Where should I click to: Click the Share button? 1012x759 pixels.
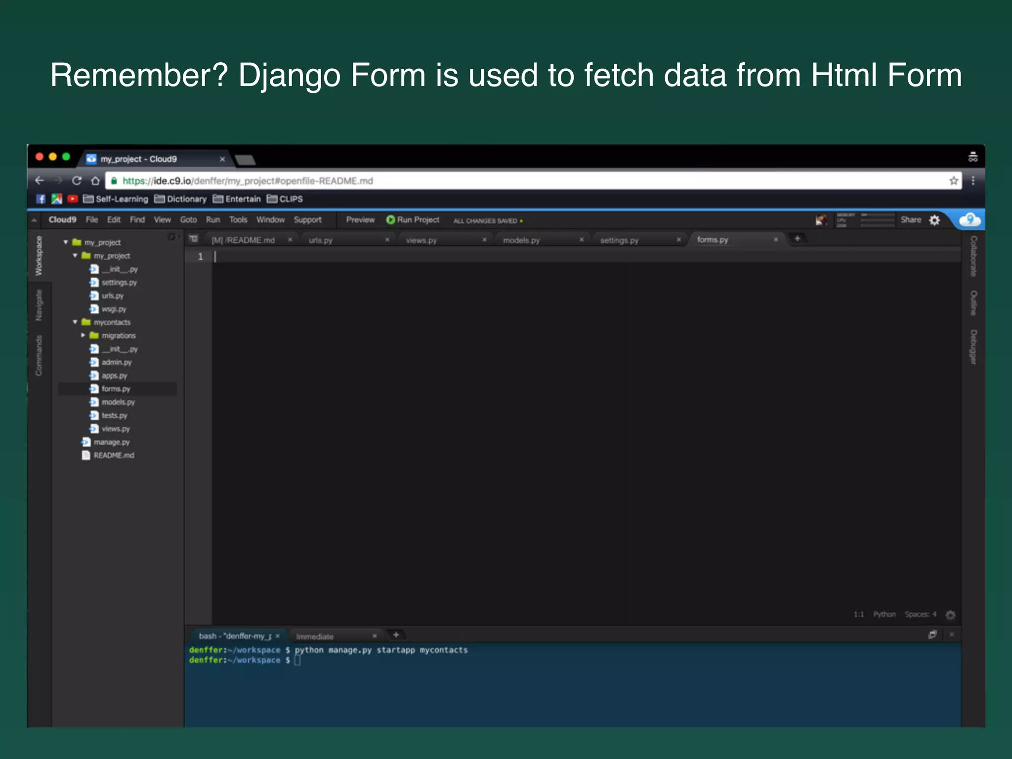(910, 220)
